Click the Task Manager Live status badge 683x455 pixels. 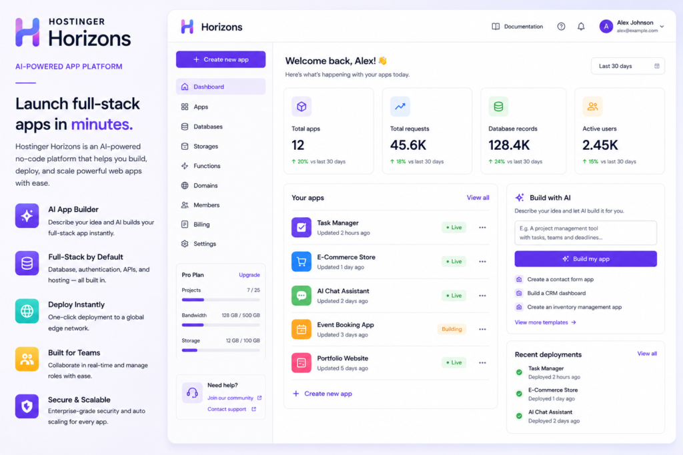(x=454, y=228)
